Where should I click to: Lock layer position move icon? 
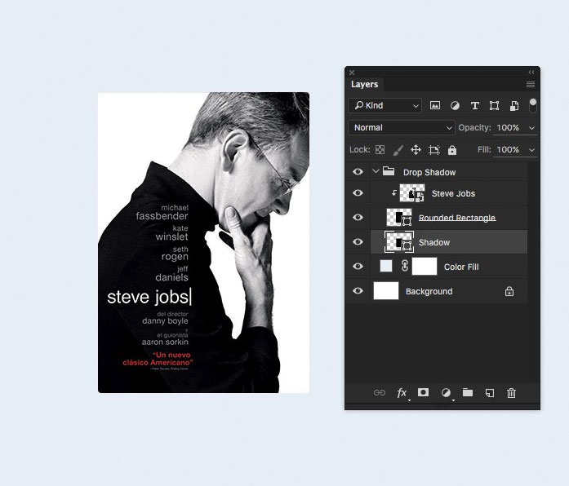coord(416,150)
